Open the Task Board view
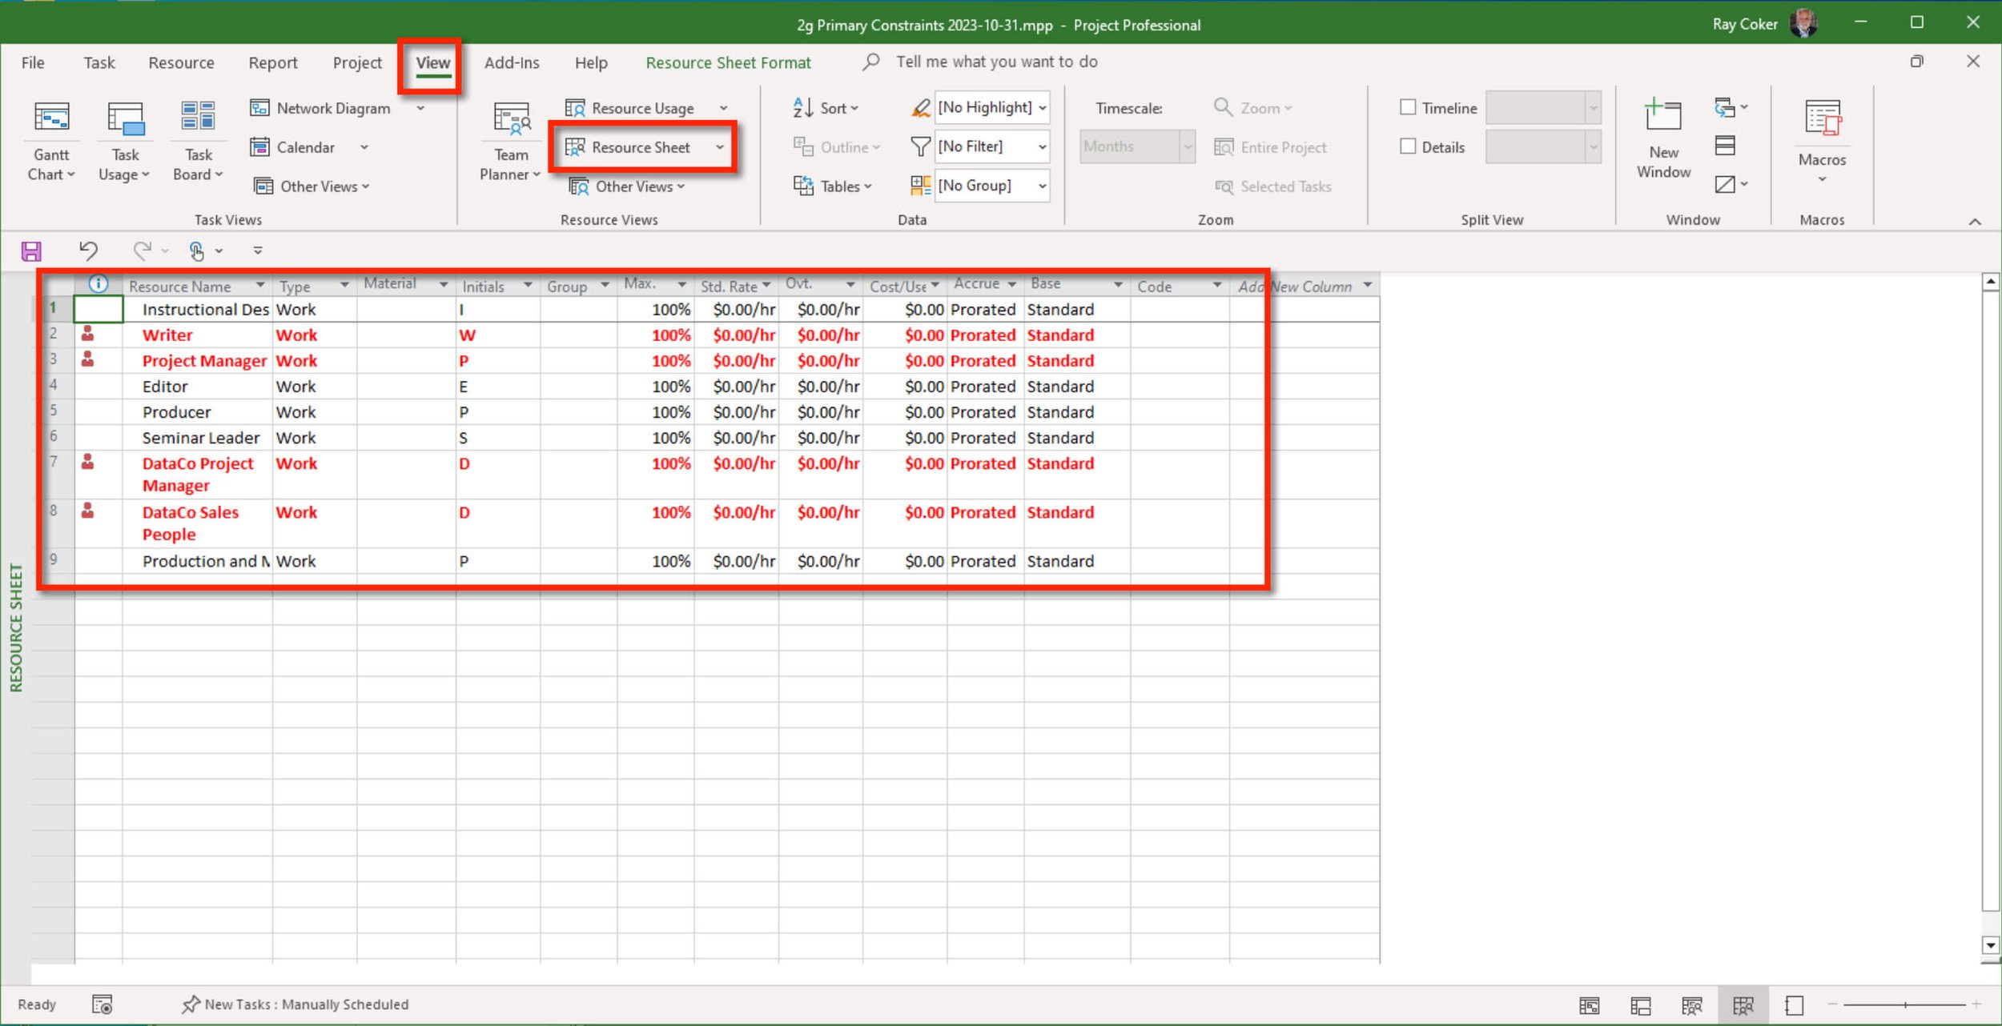 [198, 142]
